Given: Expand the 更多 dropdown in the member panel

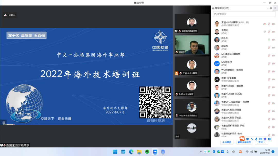Looking at the screenshot, I should pos(262,142).
